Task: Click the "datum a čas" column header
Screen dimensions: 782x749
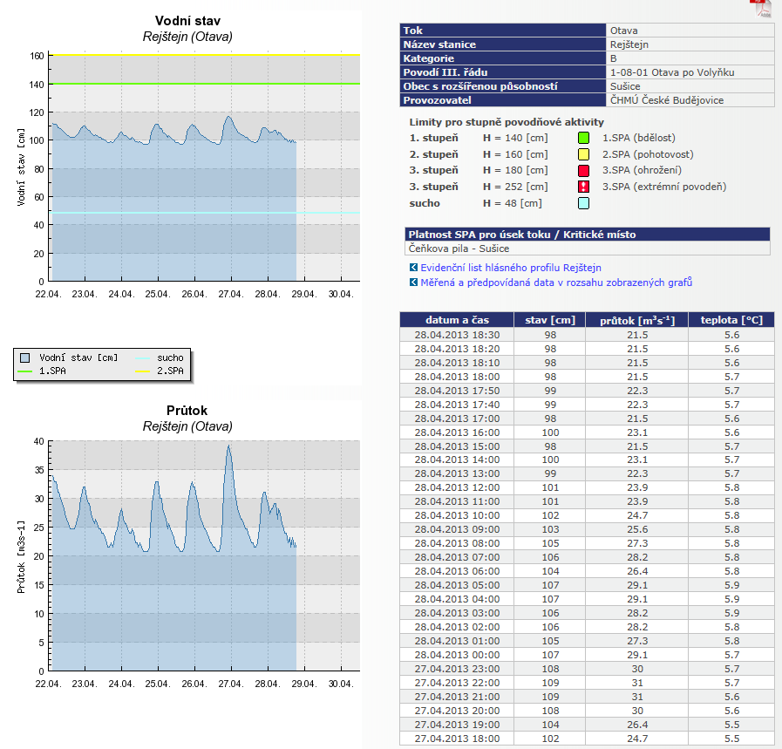Action: coord(457,320)
